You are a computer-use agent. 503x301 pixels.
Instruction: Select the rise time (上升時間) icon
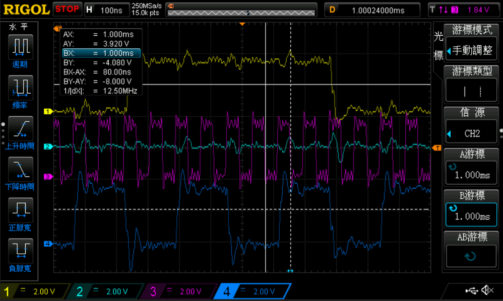(x=20, y=129)
